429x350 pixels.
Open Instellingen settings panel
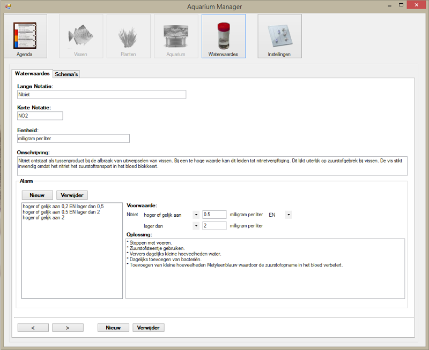coord(279,36)
